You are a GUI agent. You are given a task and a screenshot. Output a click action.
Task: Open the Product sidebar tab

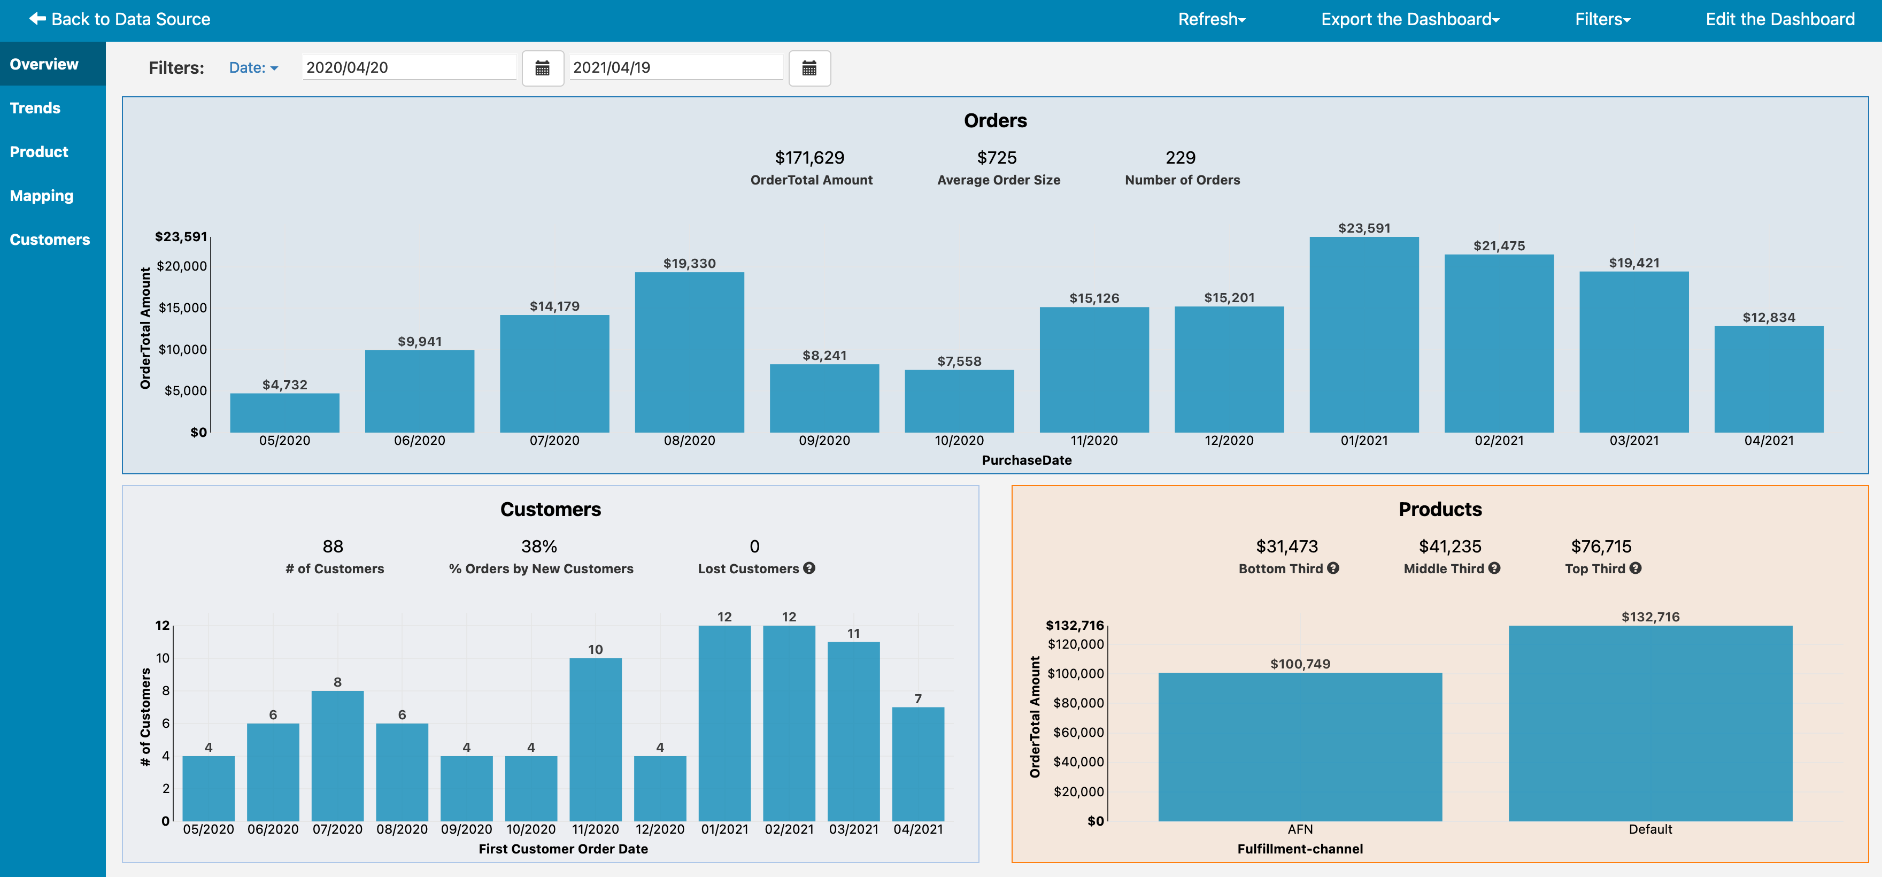(38, 152)
